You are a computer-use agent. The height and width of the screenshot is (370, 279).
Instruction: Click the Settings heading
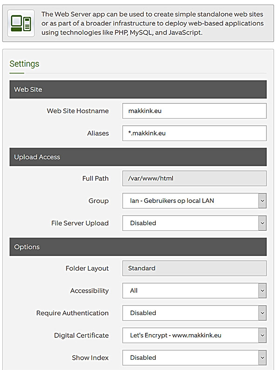[x=24, y=64]
